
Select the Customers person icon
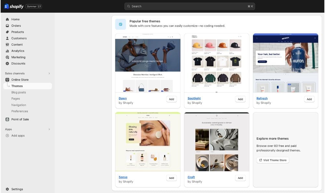7,38
